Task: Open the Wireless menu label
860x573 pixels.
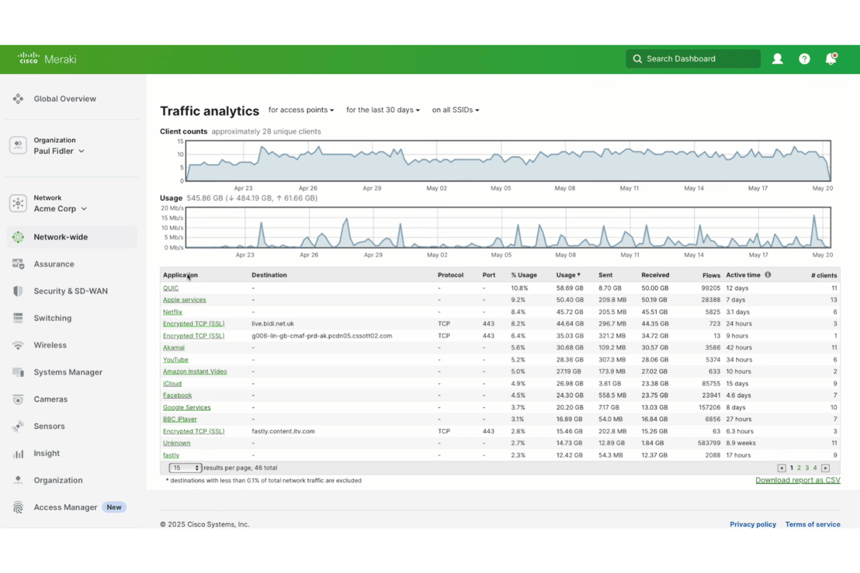Action: 50,345
